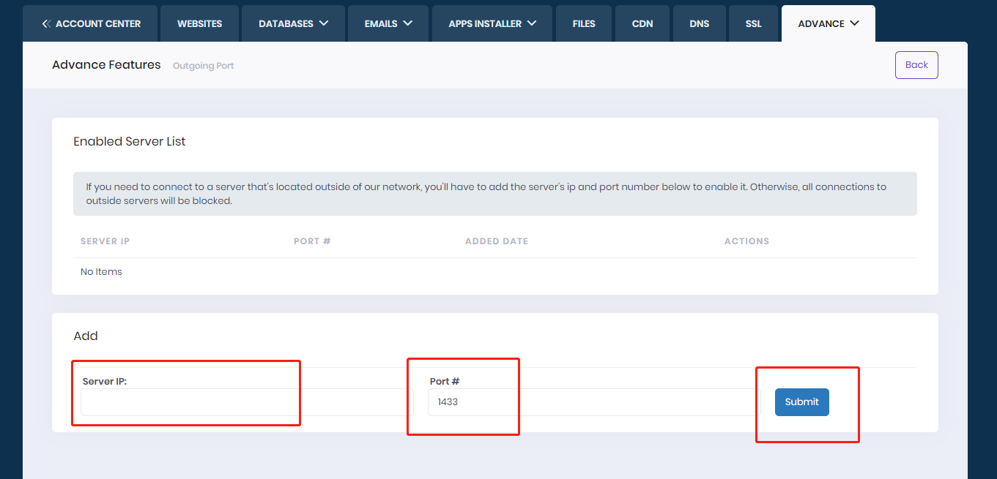The width and height of the screenshot is (997, 479).
Task: Click the Port # field showing 1433
Action: (x=593, y=402)
